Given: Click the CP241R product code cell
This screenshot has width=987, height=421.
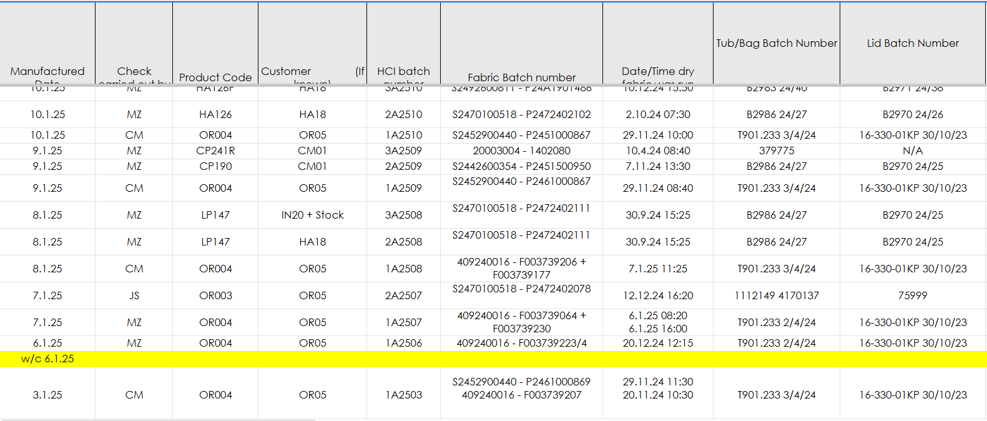Looking at the screenshot, I should click(215, 151).
